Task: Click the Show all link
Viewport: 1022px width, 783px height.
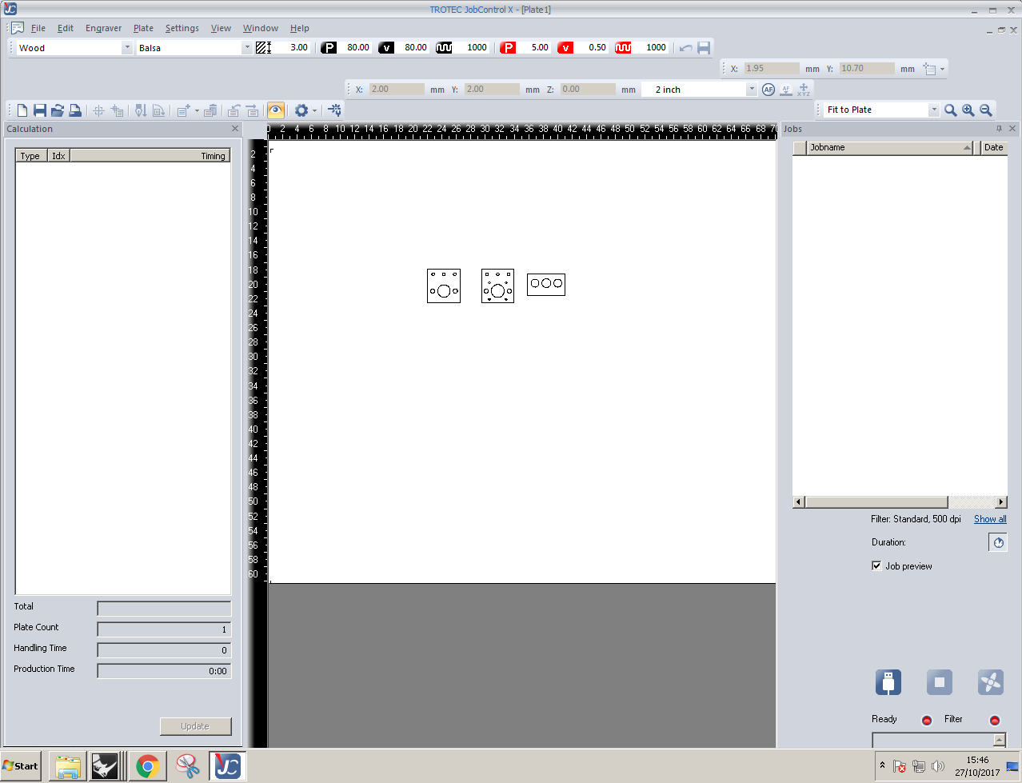Action: (x=989, y=519)
